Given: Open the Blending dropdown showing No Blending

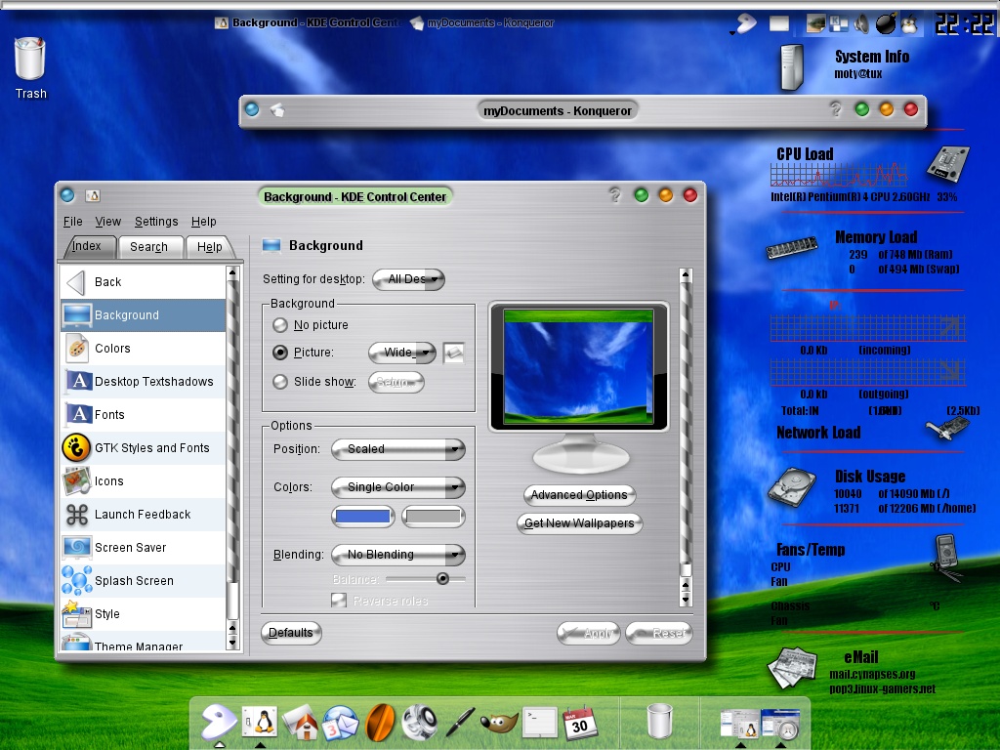Looking at the screenshot, I should click(x=398, y=555).
